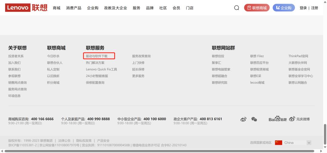Click the China flag icon

point(279,143)
